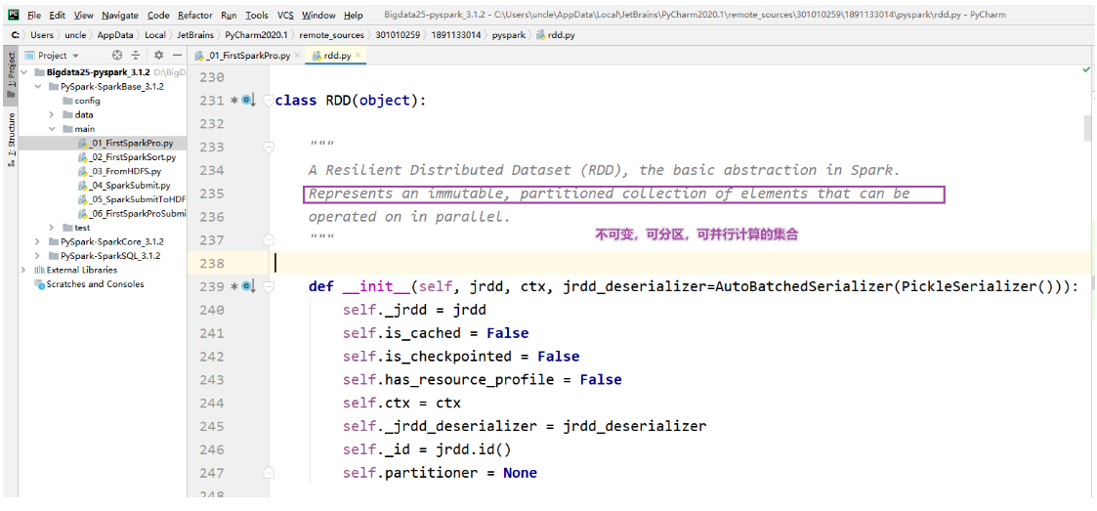The height and width of the screenshot is (511, 1097).
Task: Expand the PySpark-SparkSQL_3.1.2 module
Action: point(38,256)
